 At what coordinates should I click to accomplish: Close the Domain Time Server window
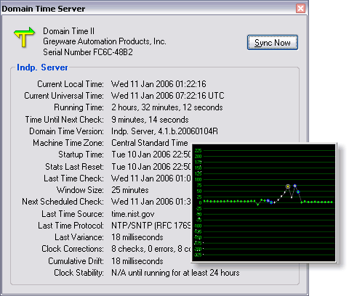pos(300,9)
